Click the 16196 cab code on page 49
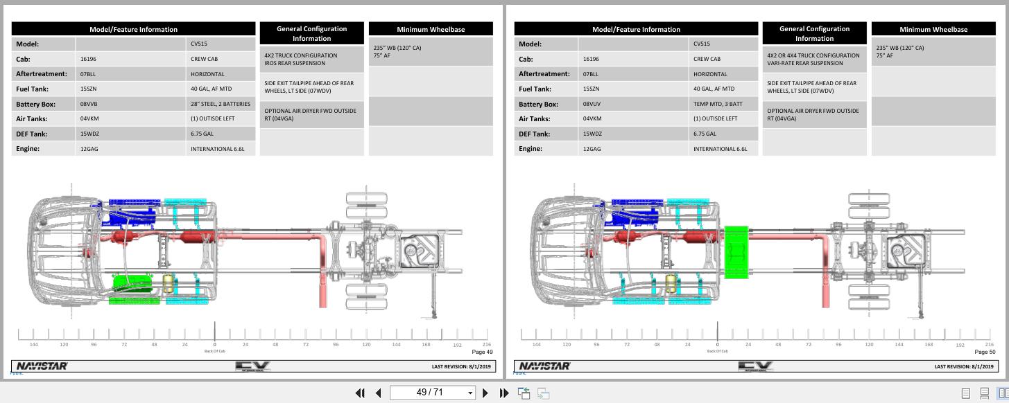 (87, 59)
